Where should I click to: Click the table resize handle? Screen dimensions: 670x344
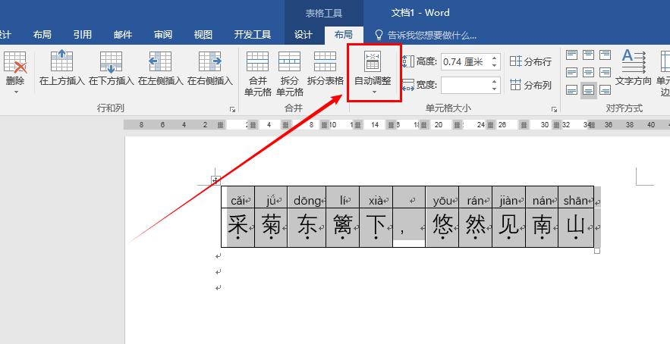point(597,251)
